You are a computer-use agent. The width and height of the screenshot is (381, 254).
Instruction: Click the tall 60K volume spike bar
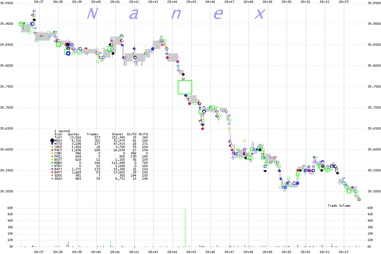coord(185,227)
